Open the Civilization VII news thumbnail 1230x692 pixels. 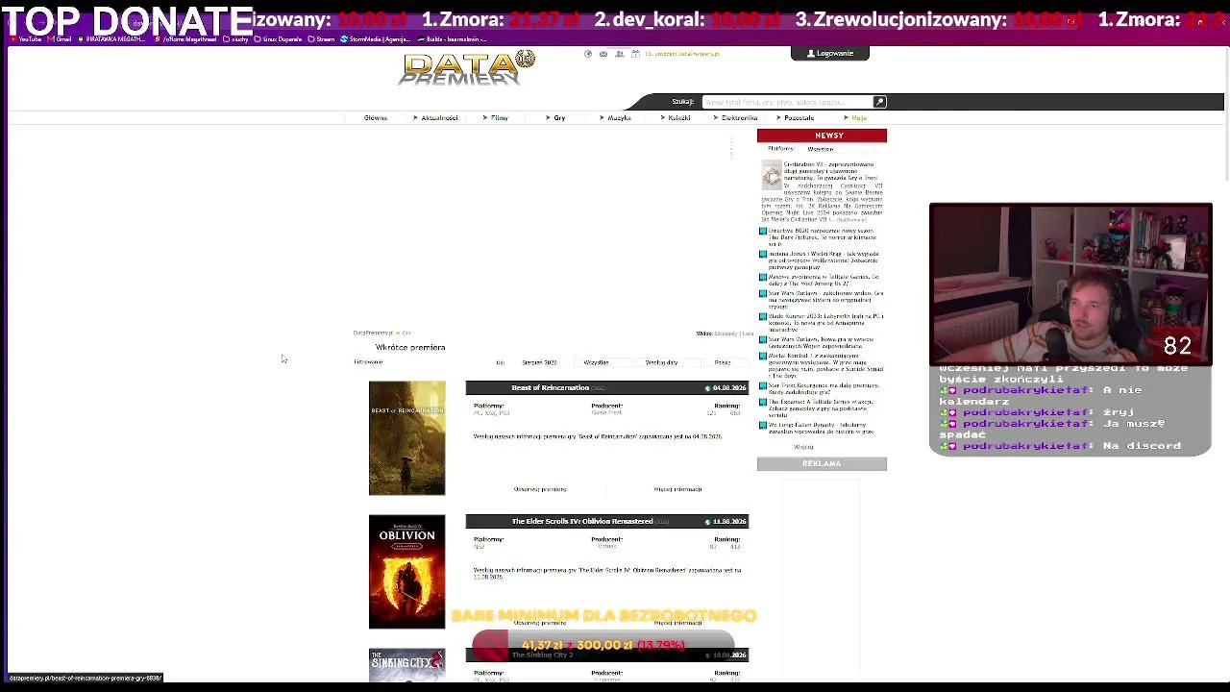tap(772, 175)
